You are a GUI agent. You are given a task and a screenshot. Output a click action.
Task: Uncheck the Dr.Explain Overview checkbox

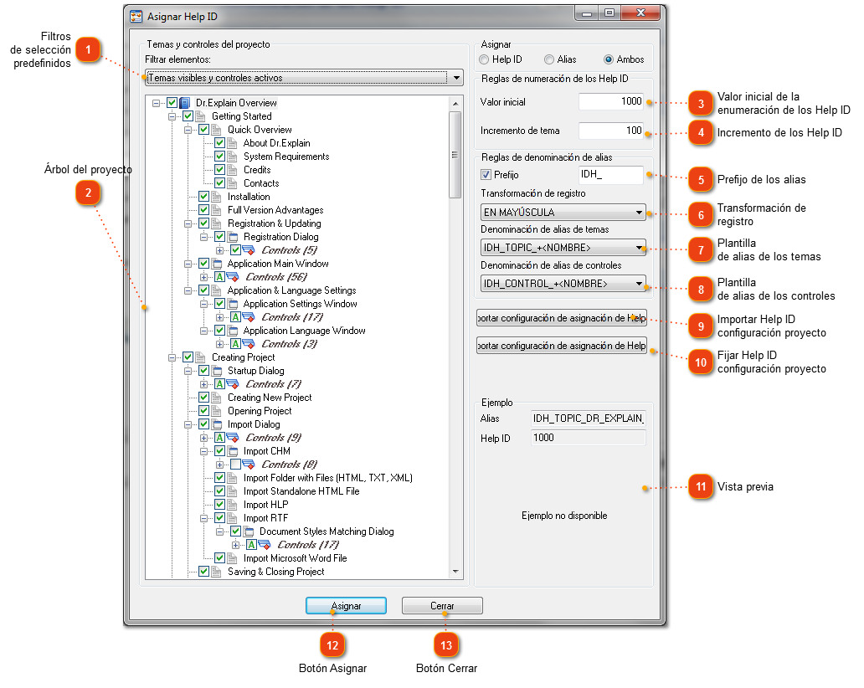tap(172, 103)
